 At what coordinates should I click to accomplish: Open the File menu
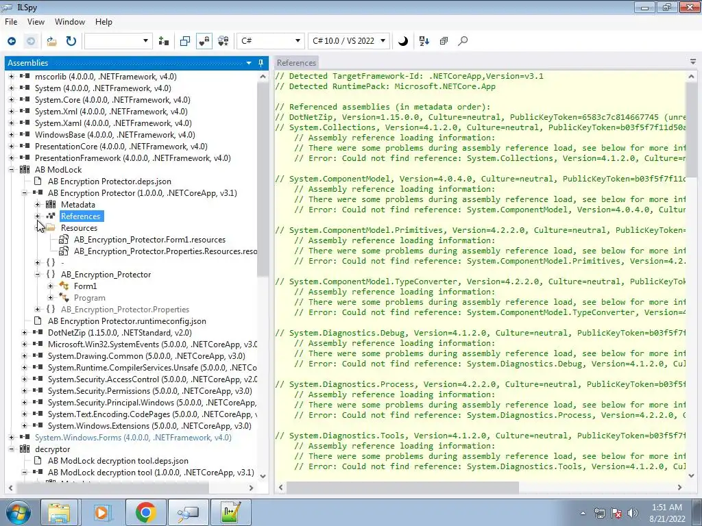pos(11,22)
